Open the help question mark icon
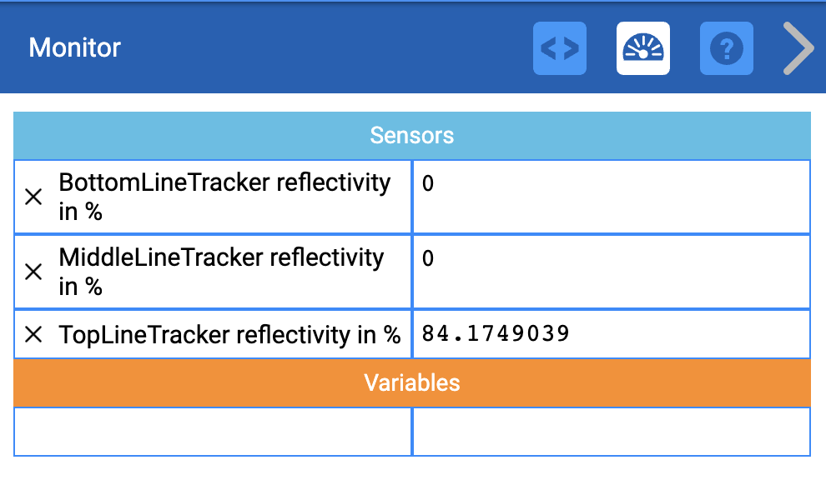This screenshot has height=480, width=826. point(726,47)
